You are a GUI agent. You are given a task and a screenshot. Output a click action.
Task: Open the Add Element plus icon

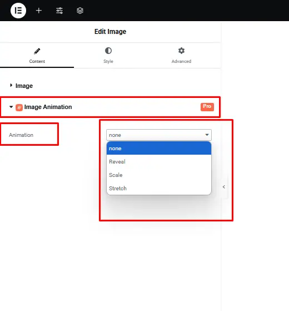(x=39, y=11)
